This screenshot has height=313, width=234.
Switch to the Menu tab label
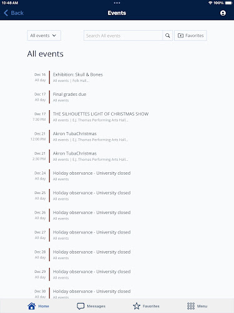[x=202, y=306]
